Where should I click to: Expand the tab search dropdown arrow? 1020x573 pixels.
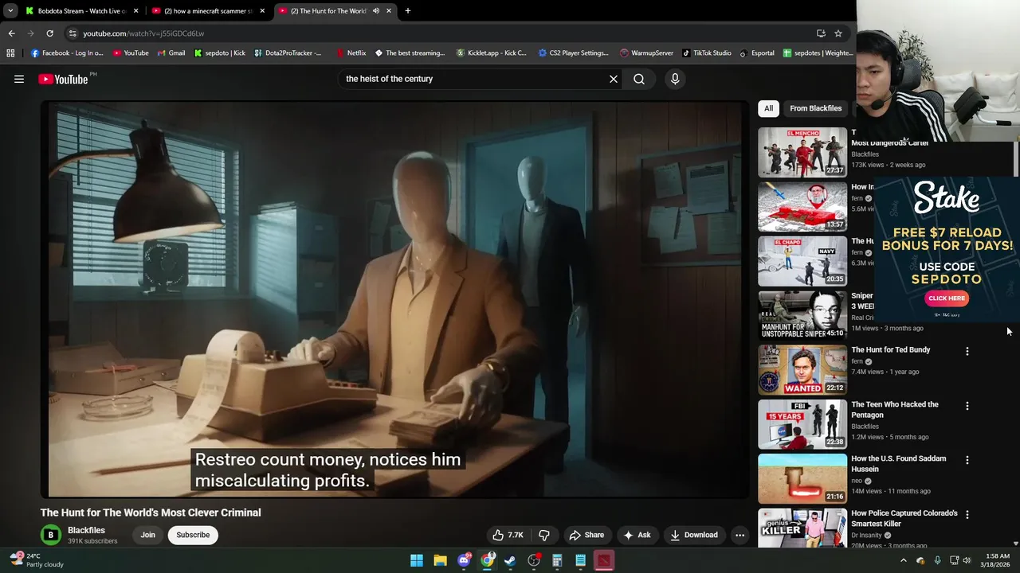point(10,11)
